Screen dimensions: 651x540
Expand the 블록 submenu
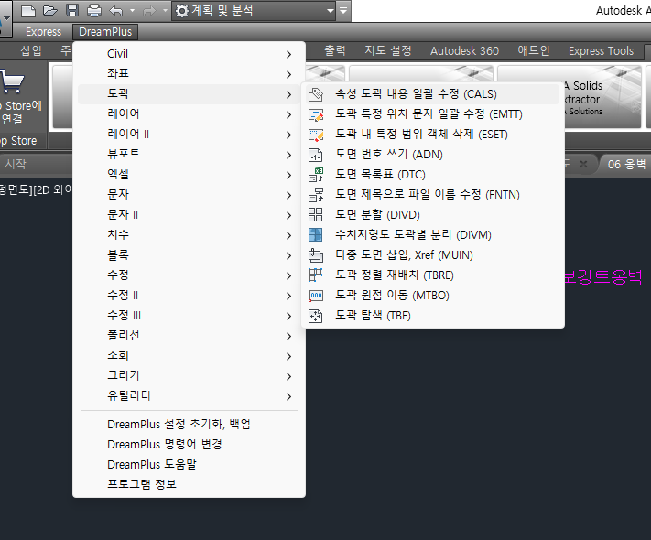coord(189,255)
